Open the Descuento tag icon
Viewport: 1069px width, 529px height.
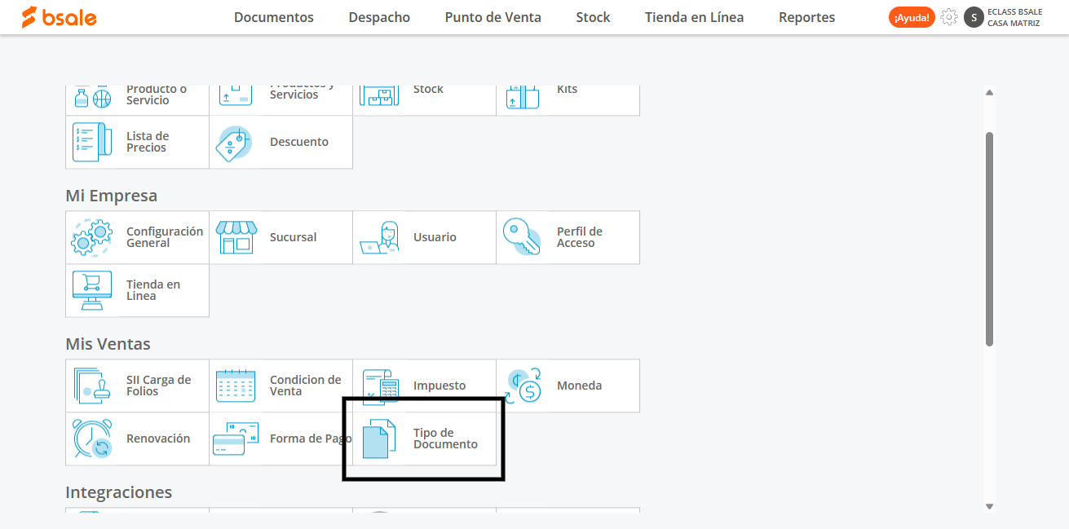234,143
